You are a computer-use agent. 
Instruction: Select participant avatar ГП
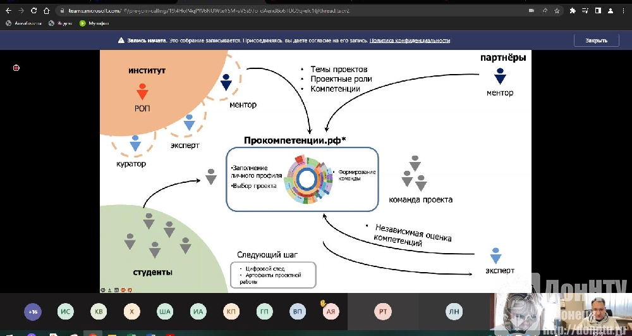tap(264, 312)
